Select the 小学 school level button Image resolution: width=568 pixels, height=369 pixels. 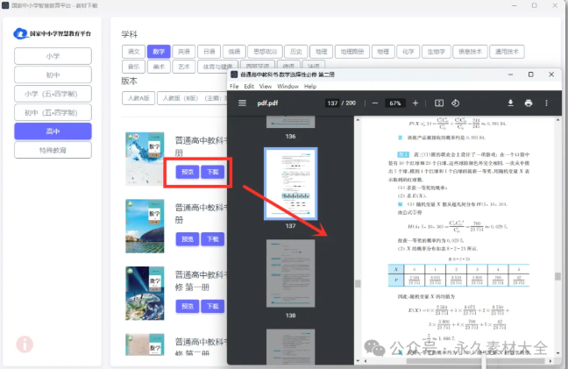pos(53,56)
